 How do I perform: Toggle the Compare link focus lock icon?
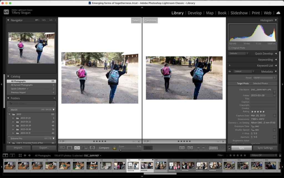(x=114, y=148)
